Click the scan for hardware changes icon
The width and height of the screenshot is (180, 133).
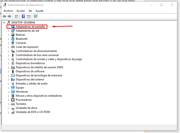(x=36, y=16)
